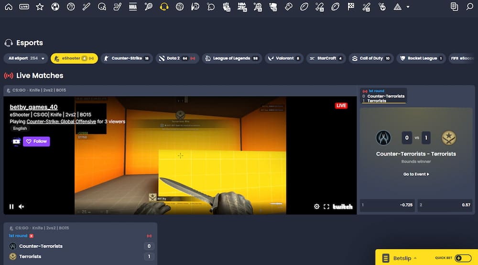Image resolution: width=478 pixels, height=265 pixels.
Task: Click the 'English' language tag
Action: (x=20, y=128)
